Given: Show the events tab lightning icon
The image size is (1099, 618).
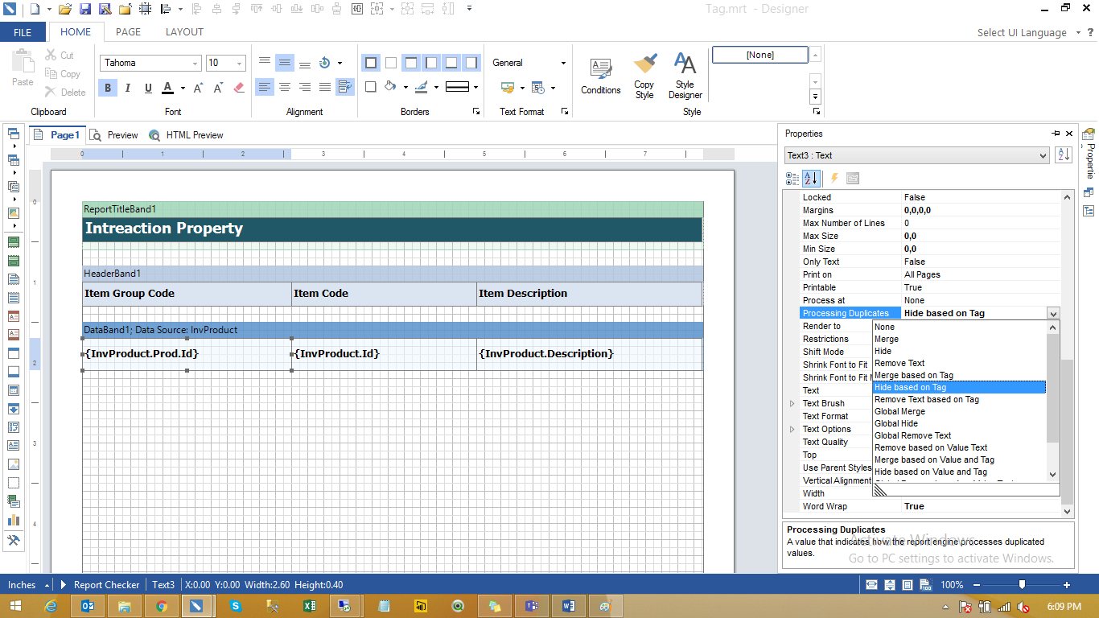Looking at the screenshot, I should point(834,178).
